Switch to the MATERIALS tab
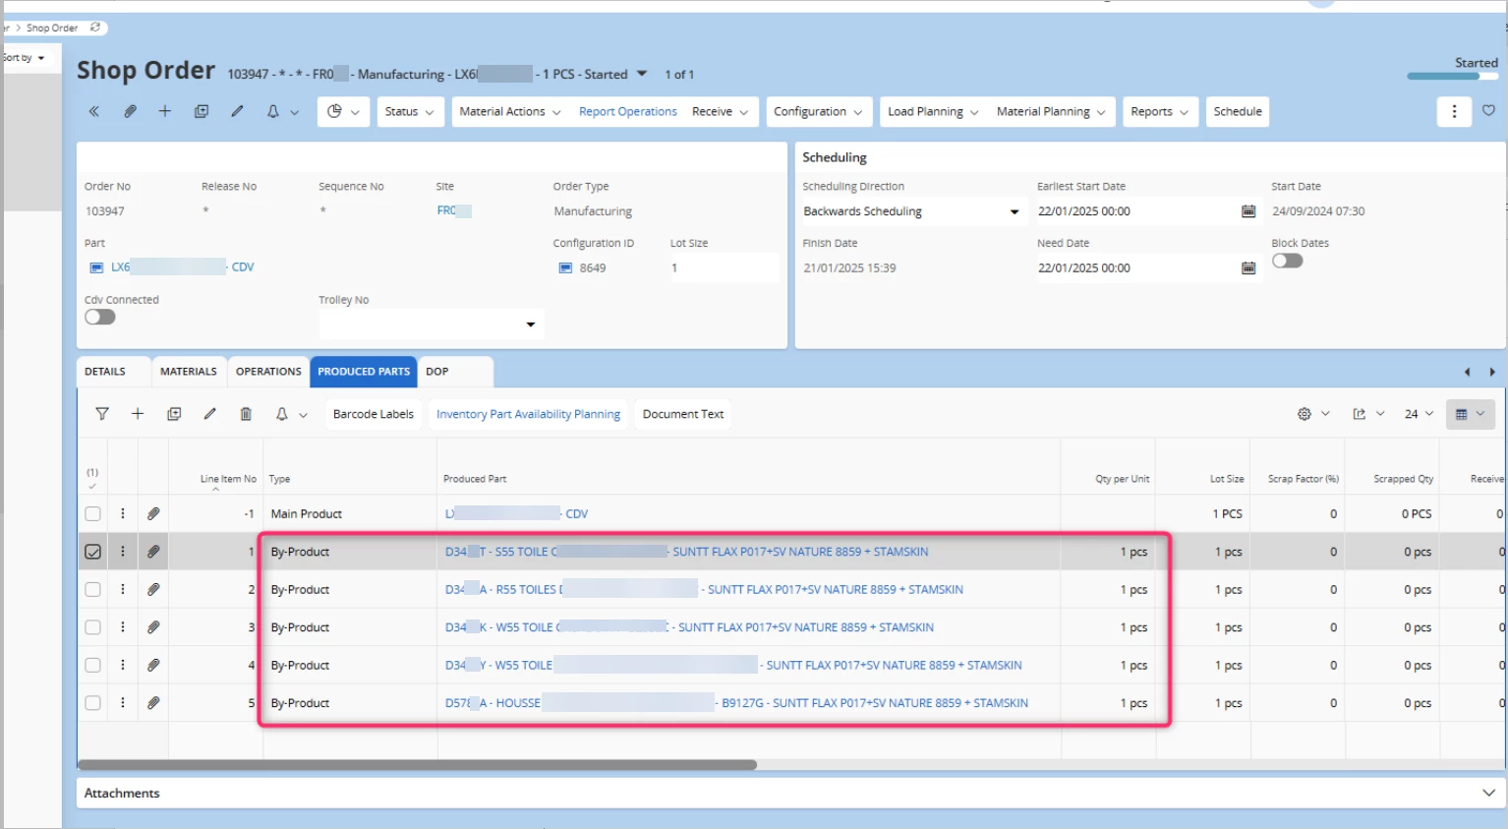This screenshot has width=1508, height=829. pos(189,372)
